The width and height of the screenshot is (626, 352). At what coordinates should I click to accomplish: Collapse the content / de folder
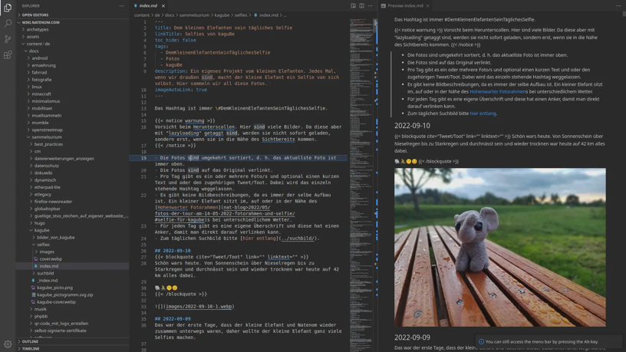pyautogui.click(x=38, y=44)
